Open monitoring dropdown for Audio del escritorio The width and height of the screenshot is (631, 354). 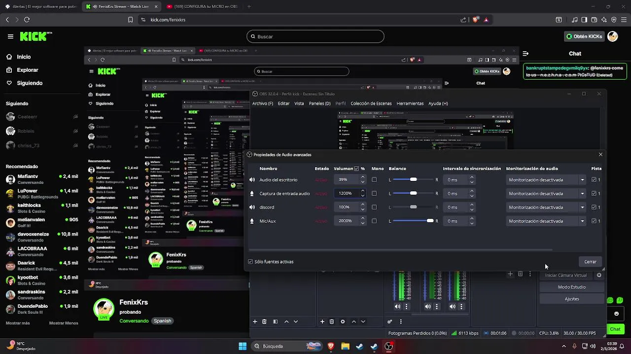tap(547, 180)
